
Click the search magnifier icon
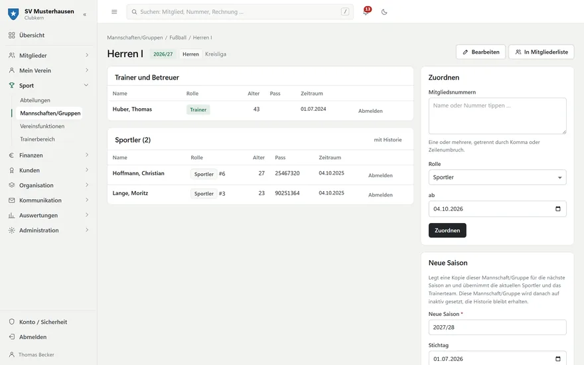tap(135, 12)
